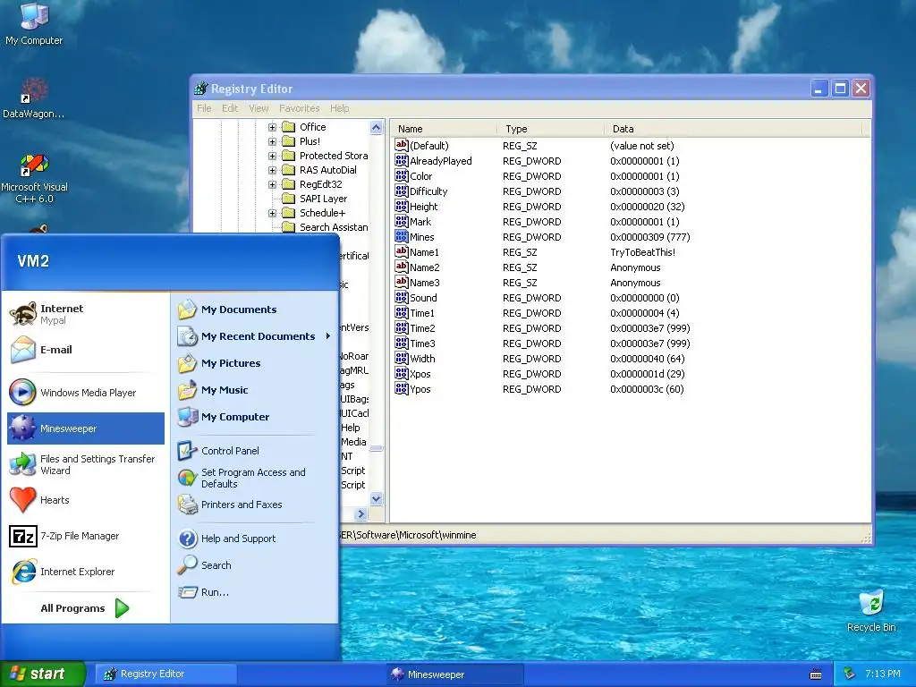Image resolution: width=916 pixels, height=687 pixels.
Task: Expand the Office registry key
Action: click(x=272, y=127)
